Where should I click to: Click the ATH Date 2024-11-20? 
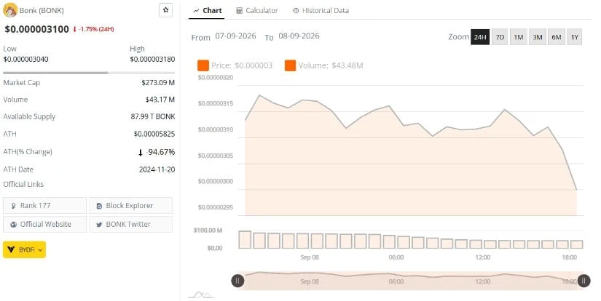click(x=157, y=169)
